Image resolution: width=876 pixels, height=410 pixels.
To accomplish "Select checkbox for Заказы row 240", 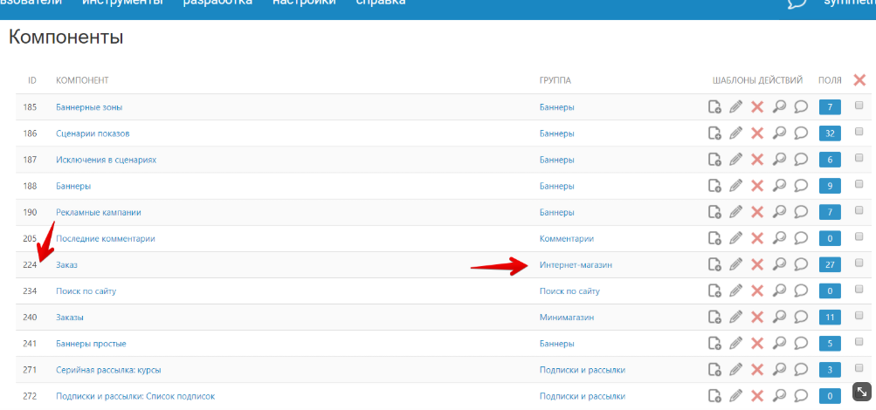I will pos(859,315).
